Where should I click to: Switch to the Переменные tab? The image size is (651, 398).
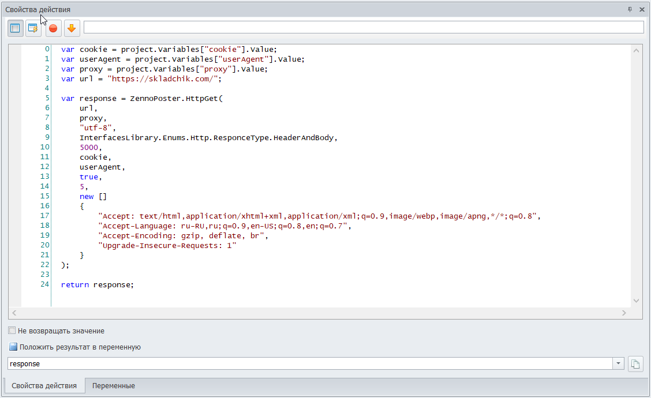(x=113, y=385)
